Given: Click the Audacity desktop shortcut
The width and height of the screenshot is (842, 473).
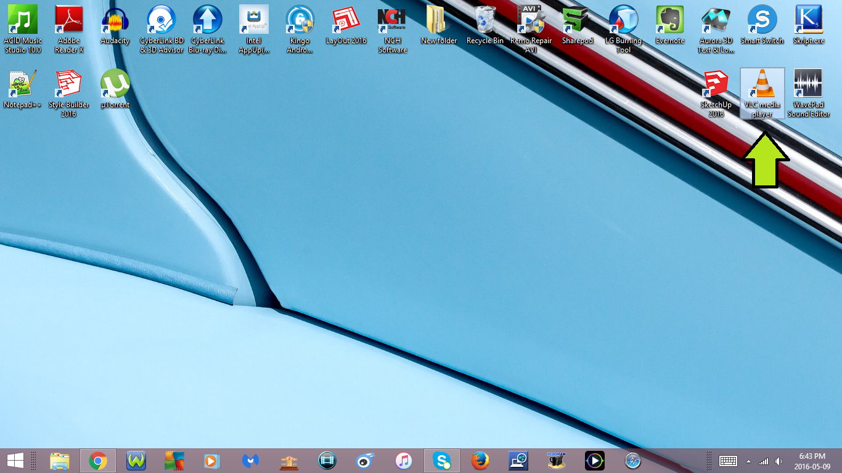Looking at the screenshot, I should coord(115,26).
